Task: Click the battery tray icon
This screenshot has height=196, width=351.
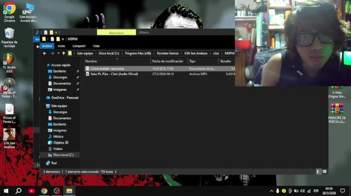Action: click(296, 191)
